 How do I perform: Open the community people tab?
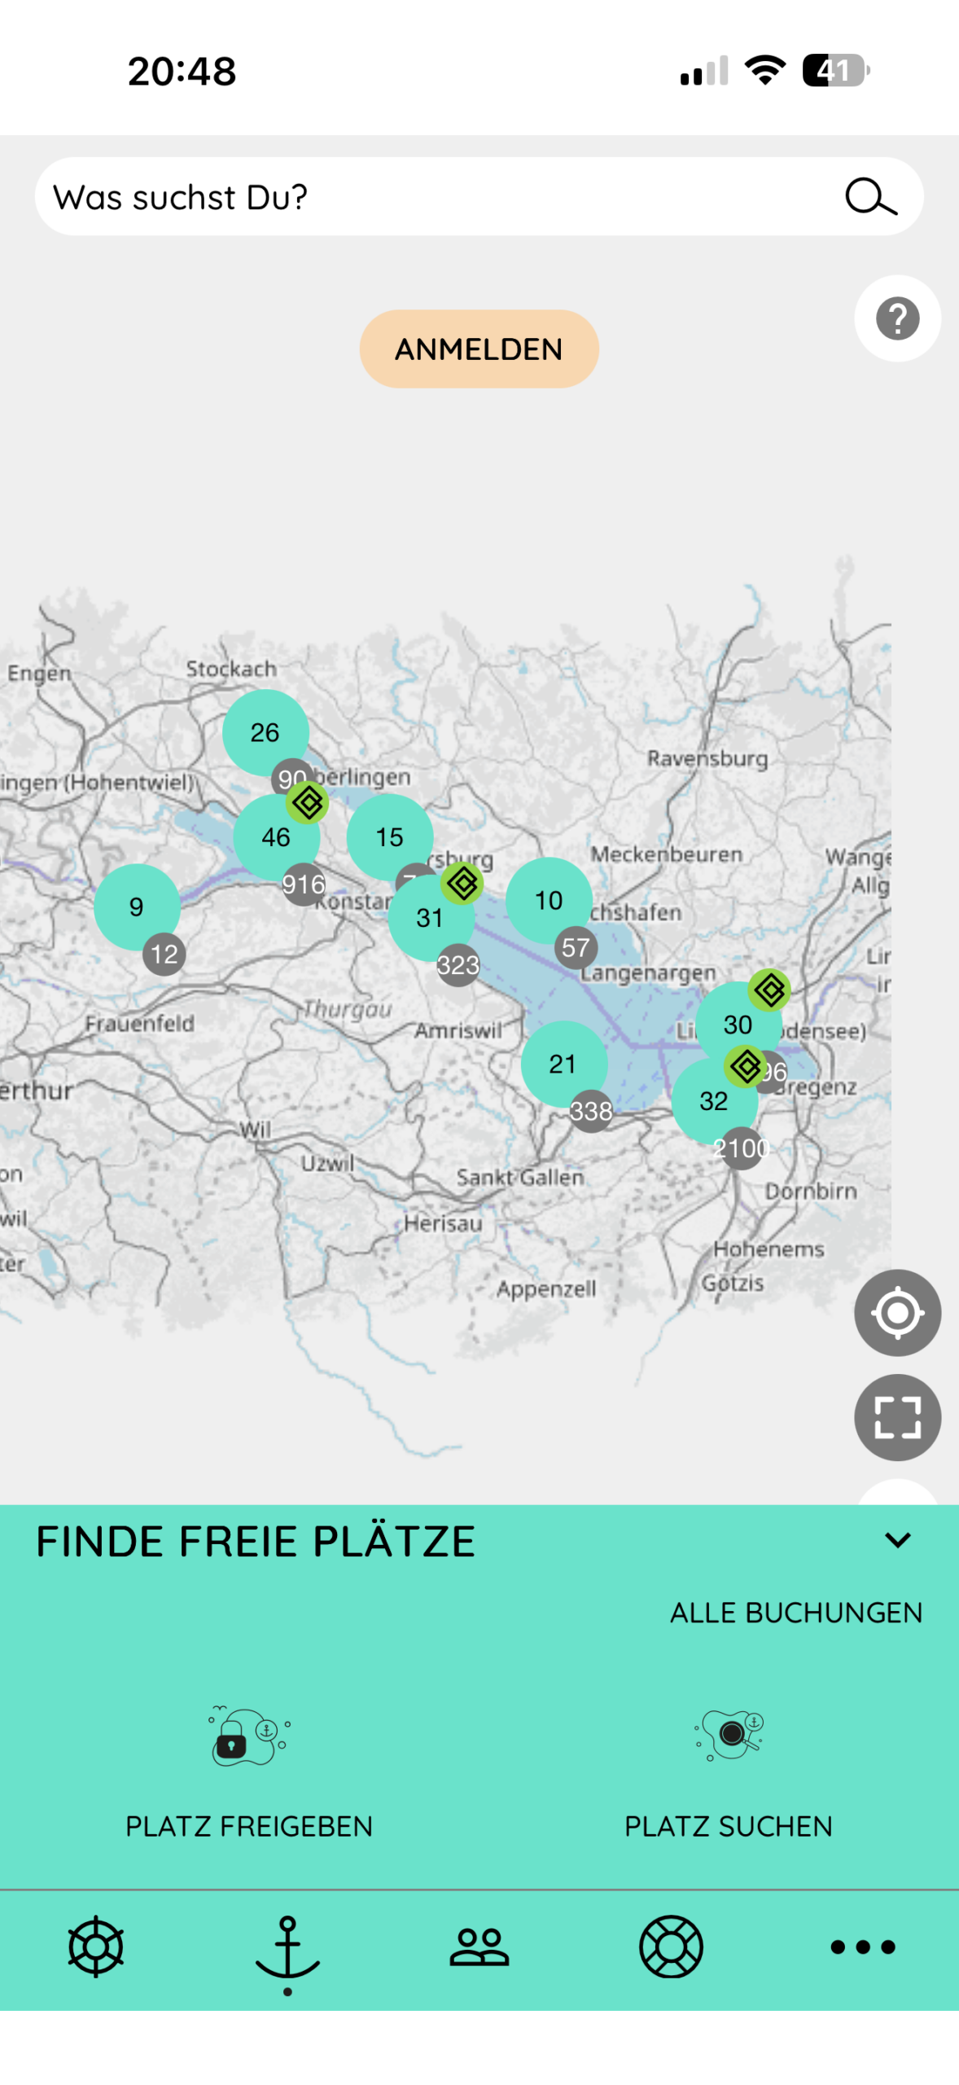tap(479, 1946)
